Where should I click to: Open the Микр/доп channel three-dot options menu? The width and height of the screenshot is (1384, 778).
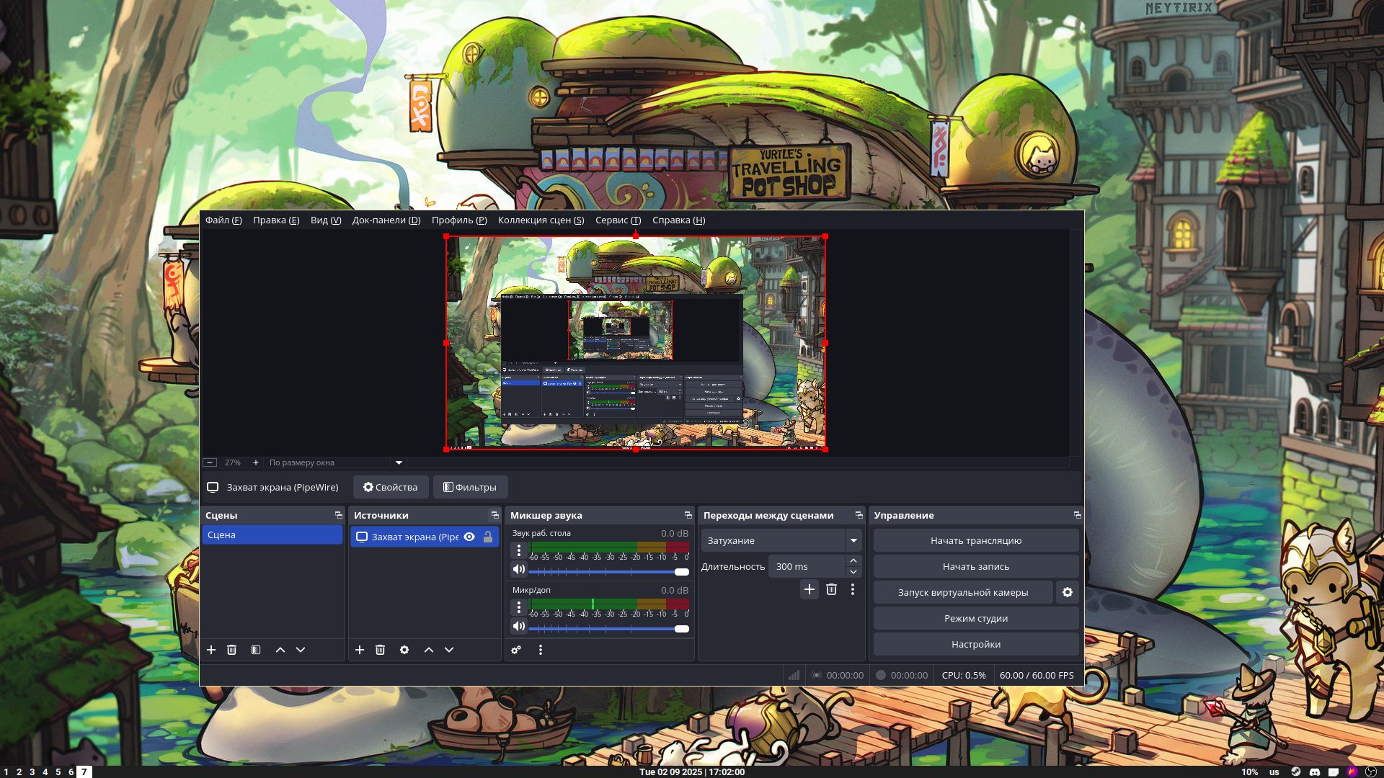[518, 607]
